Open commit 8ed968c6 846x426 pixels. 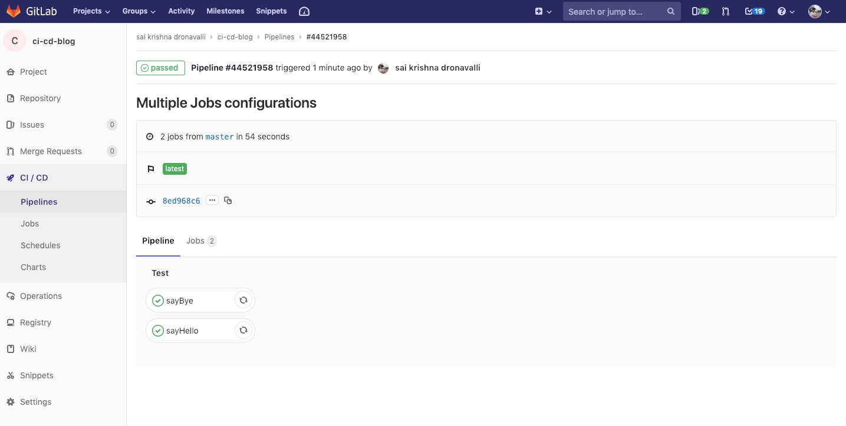181,201
